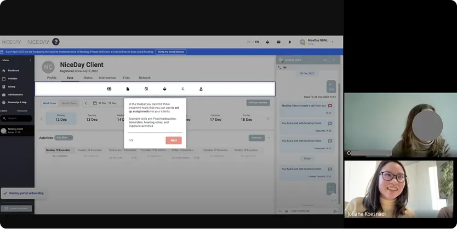Click Next in the onboarding popup

pos(174,140)
